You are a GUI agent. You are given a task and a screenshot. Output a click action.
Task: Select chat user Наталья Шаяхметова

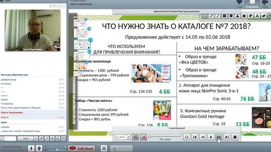click(14, 75)
